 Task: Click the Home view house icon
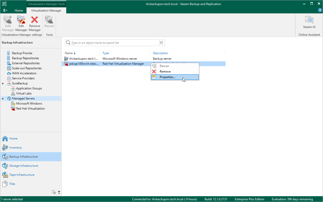[x=5, y=139]
